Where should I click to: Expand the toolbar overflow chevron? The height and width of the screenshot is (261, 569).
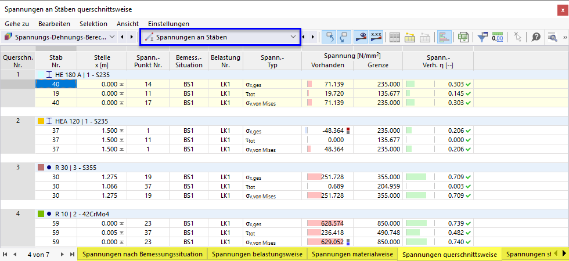point(565,37)
